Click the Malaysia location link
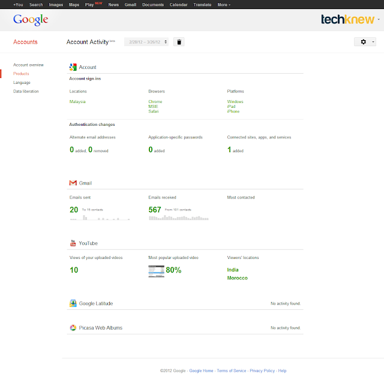Screen dimensions: 384x380 click(78, 102)
